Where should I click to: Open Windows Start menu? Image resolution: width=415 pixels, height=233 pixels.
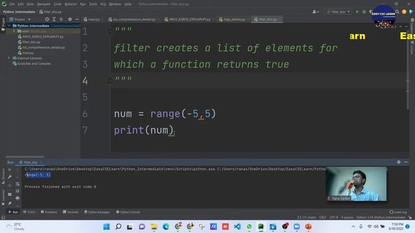pos(106,227)
